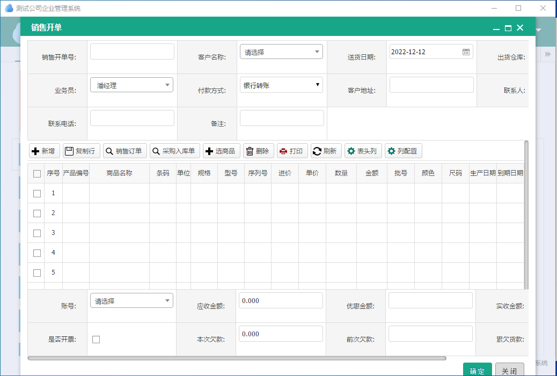This screenshot has height=376, width=557.
Task: Click the 备注 input field
Action: 282,118
